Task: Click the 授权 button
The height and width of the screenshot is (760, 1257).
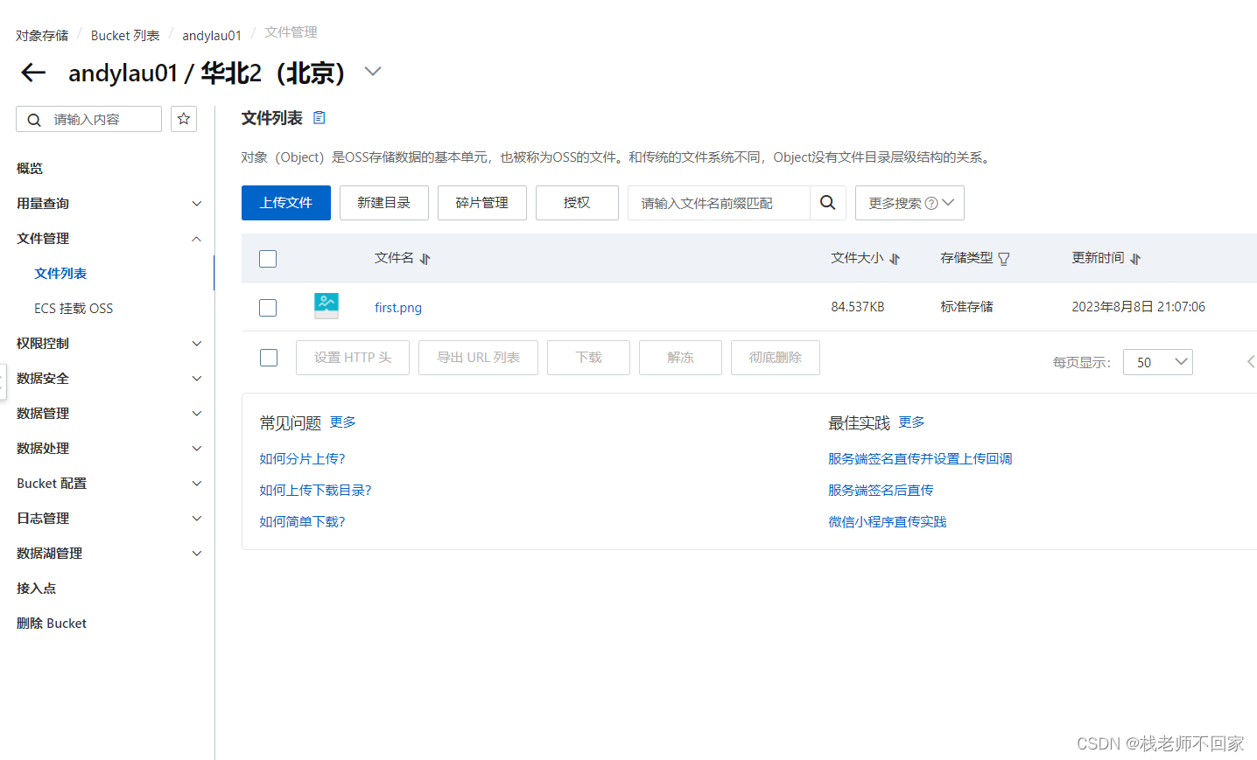Action: (577, 203)
